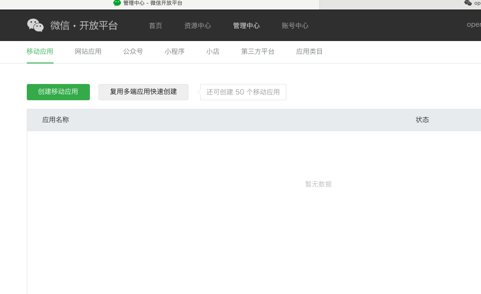Switch to the 公众号 tab
The height and width of the screenshot is (294, 481).
coord(133,52)
